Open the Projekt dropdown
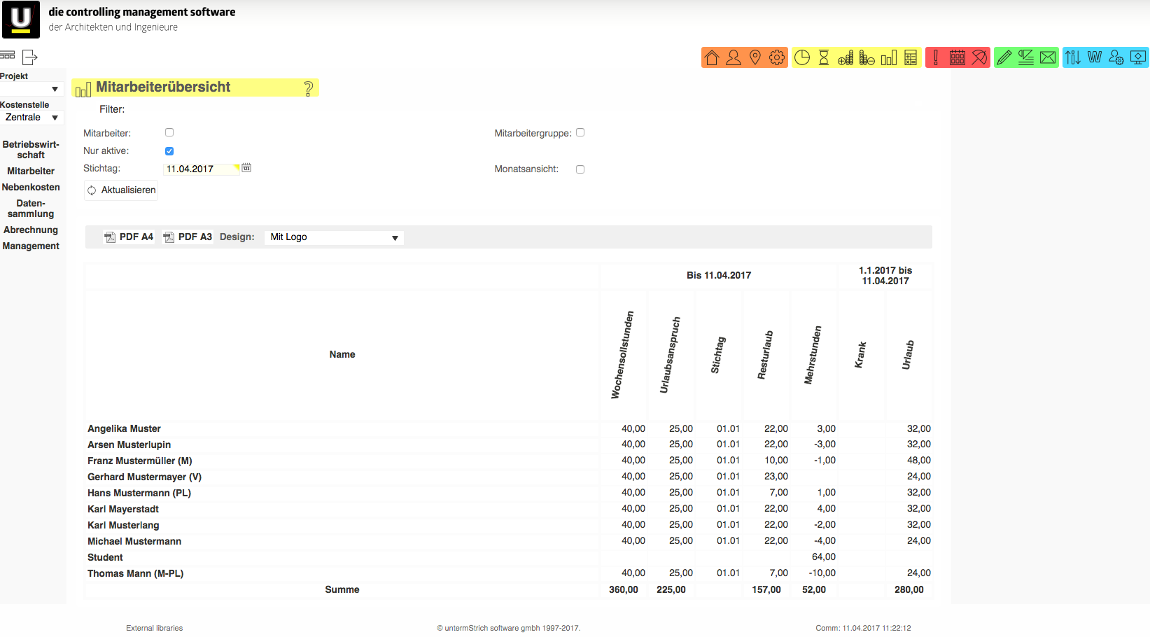This screenshot has width=1150, height=637. (31, 89)
